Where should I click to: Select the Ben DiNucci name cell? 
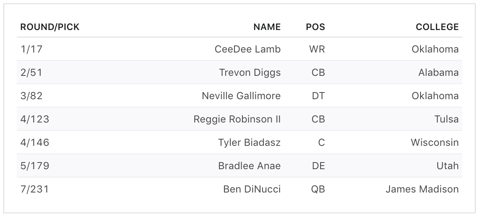[x=252, y=189]
